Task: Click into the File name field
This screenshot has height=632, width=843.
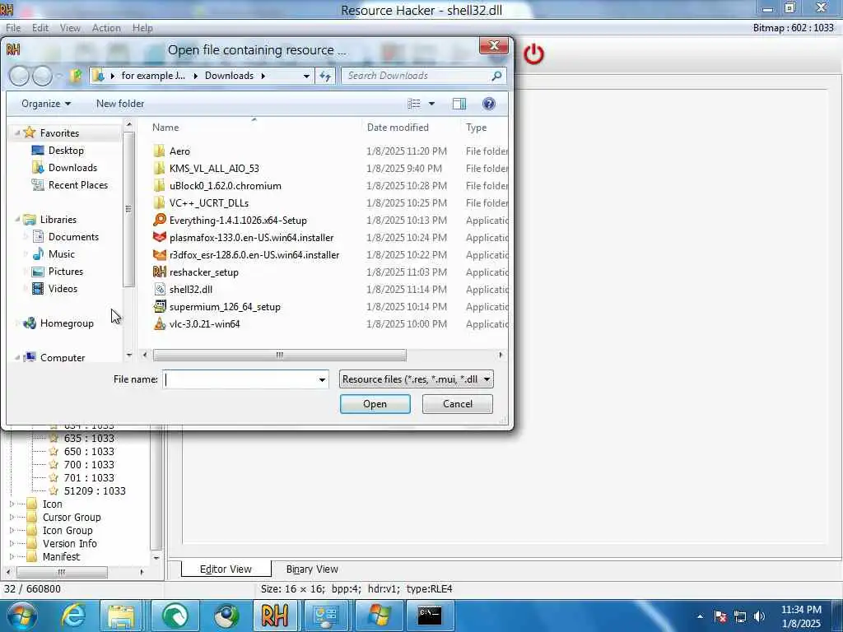Action: 240,379
